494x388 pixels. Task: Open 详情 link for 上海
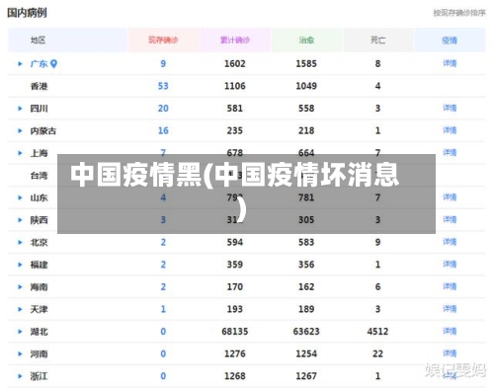450,153
